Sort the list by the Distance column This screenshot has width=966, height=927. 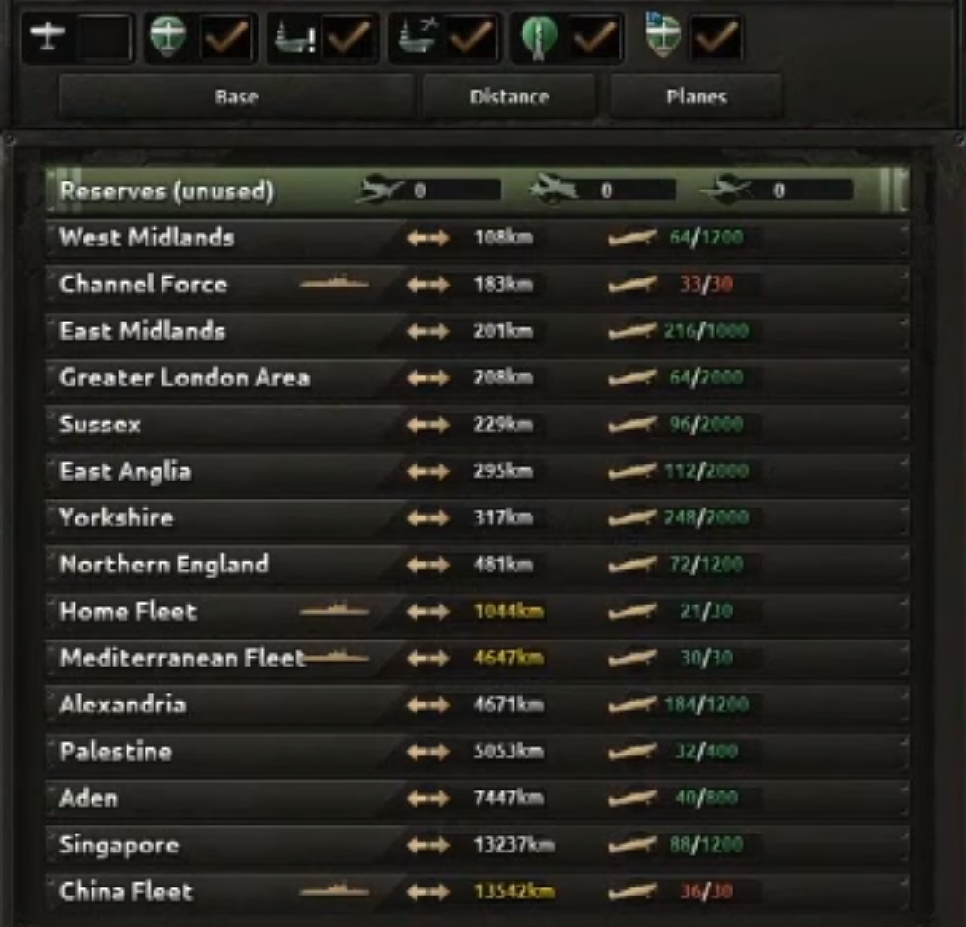[x=509, y=97]
